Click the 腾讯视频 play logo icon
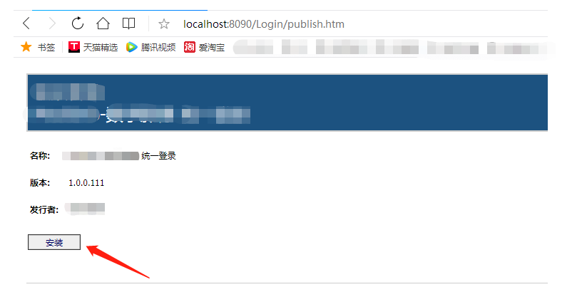This screenshot has width=582, height=287. point(132,47)
